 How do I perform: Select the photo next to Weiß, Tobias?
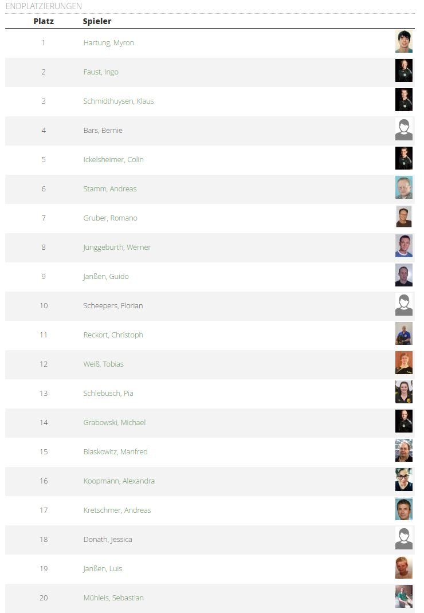point(403,364)
